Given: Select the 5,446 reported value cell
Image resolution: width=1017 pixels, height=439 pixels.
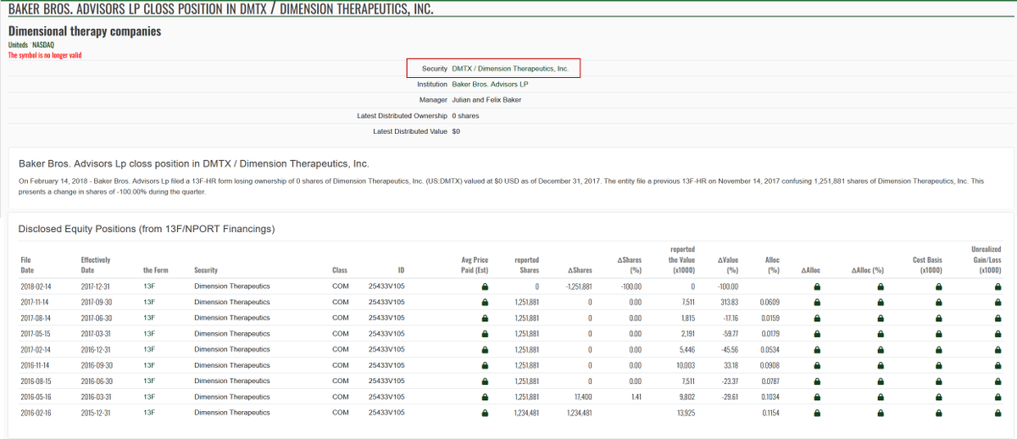Looking at the screenshot, I should tap(686, 349).
